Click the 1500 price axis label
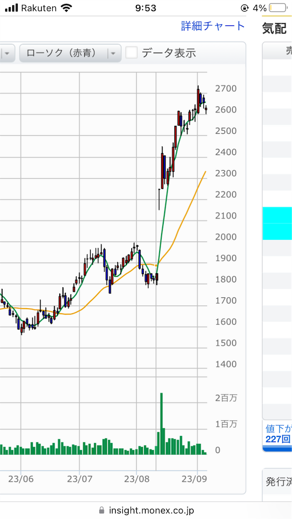This screenshot has height=519, width=292. tap(226, 343)
